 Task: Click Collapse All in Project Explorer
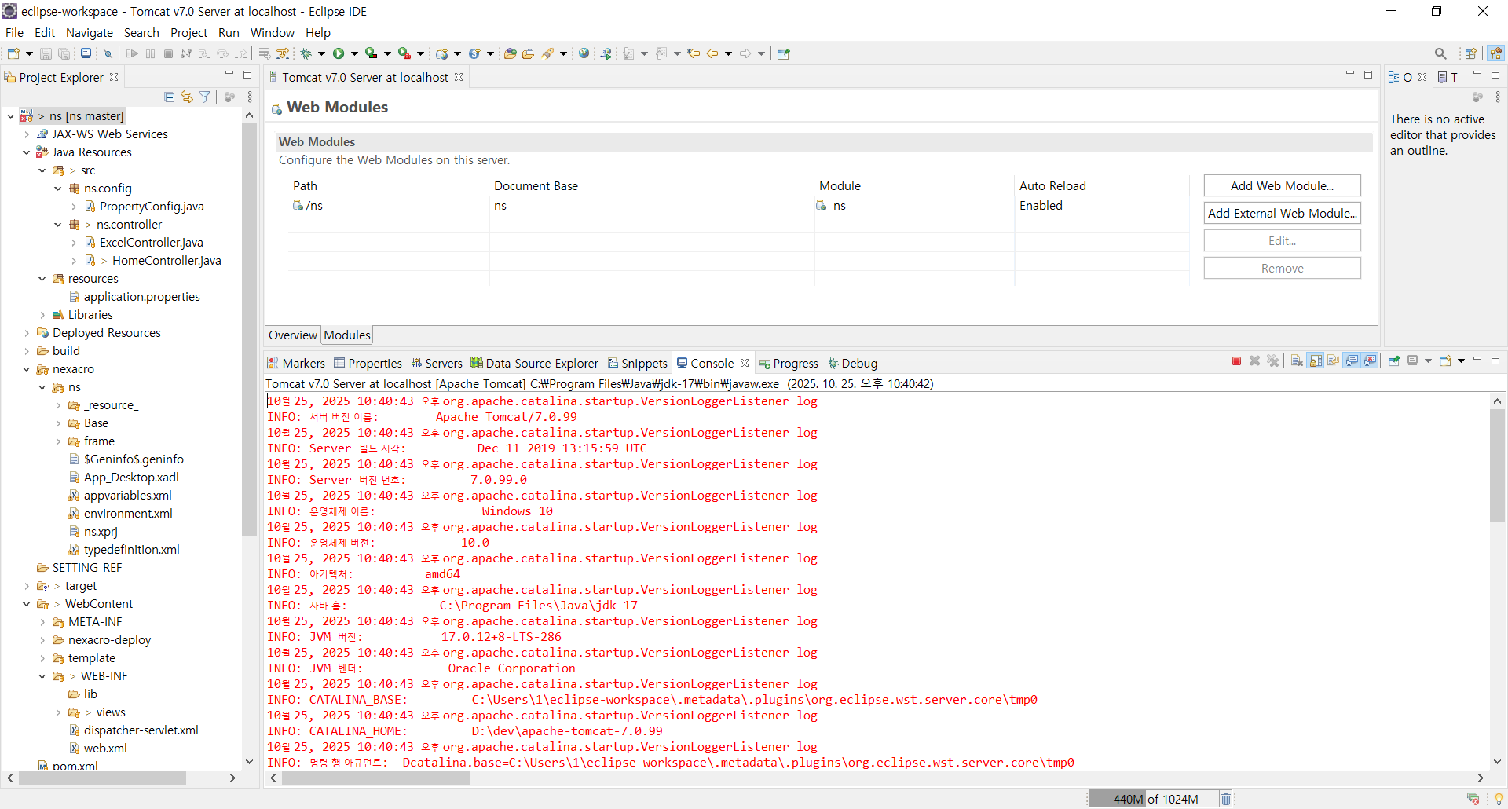click(x=169, y=97)
